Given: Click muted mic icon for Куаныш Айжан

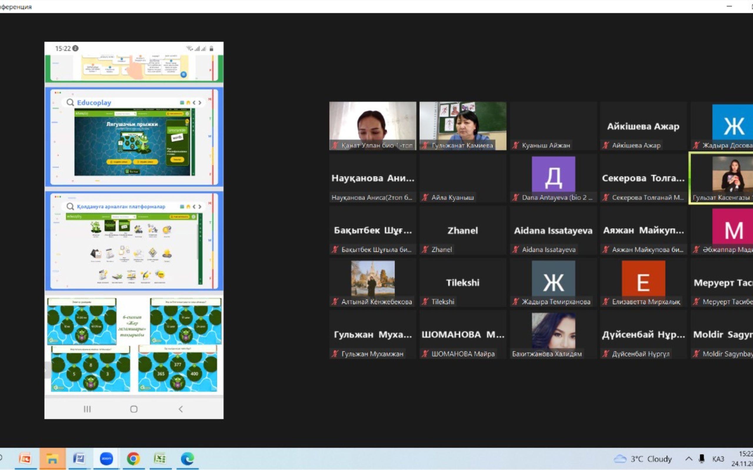Looking at the screenshot, I should [x=516, y=145].
